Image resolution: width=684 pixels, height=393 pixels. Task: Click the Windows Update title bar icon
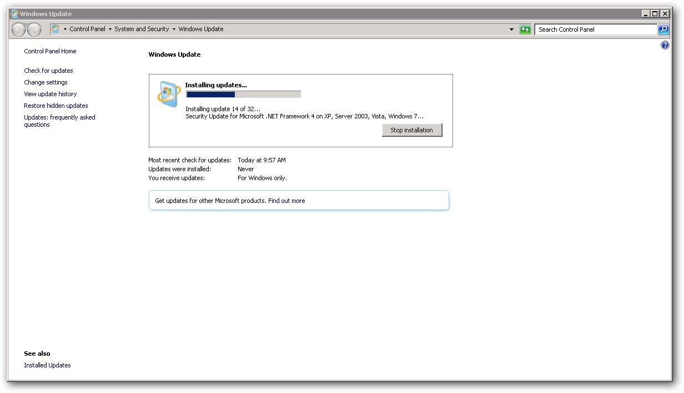click(14, 14)
